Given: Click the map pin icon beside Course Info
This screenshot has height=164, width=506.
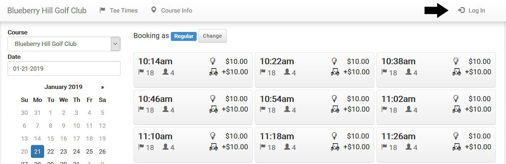Looking at the screenshot, I should click(x=154, y=10).
